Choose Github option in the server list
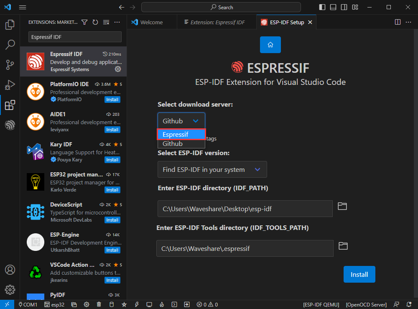418x309 pixels. tap(181, 144)
